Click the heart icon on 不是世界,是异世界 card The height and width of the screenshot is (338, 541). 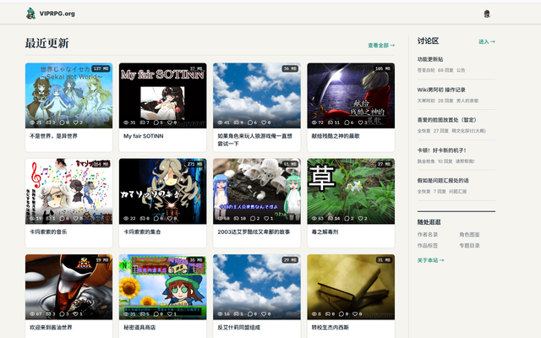75,123
